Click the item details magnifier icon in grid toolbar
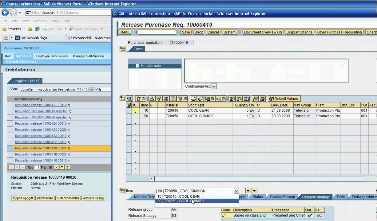 coord(129,99)
